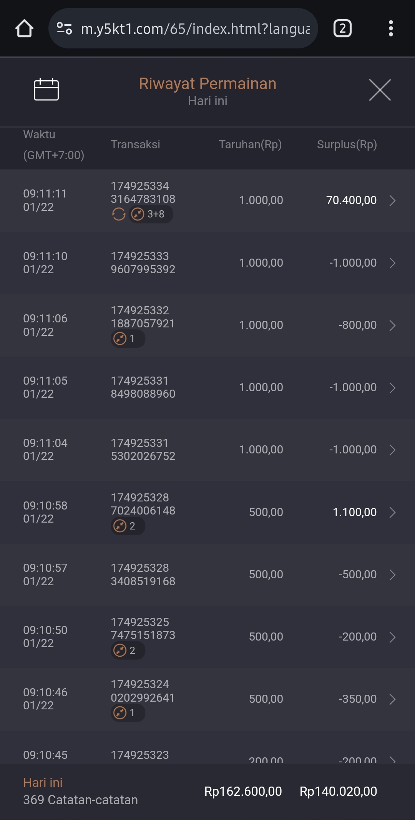This screenshot has height=820, width=415.
Task: Click the circular respin icon in first row
Action: coord(119,214)
